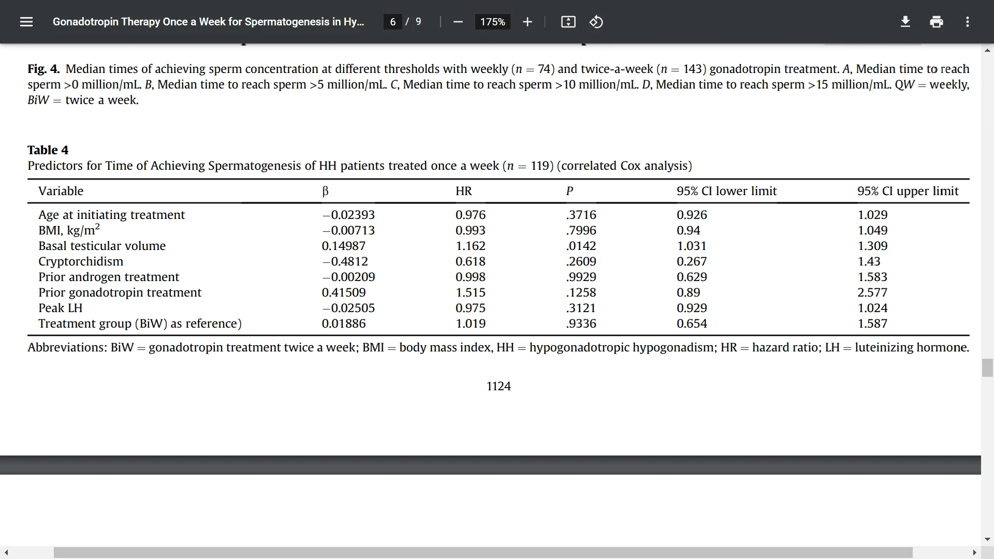Click 'Prior androgen treatment' row label
Image resolution: width=994 pixels, height=559 pixels.
[x=109, y=277]
